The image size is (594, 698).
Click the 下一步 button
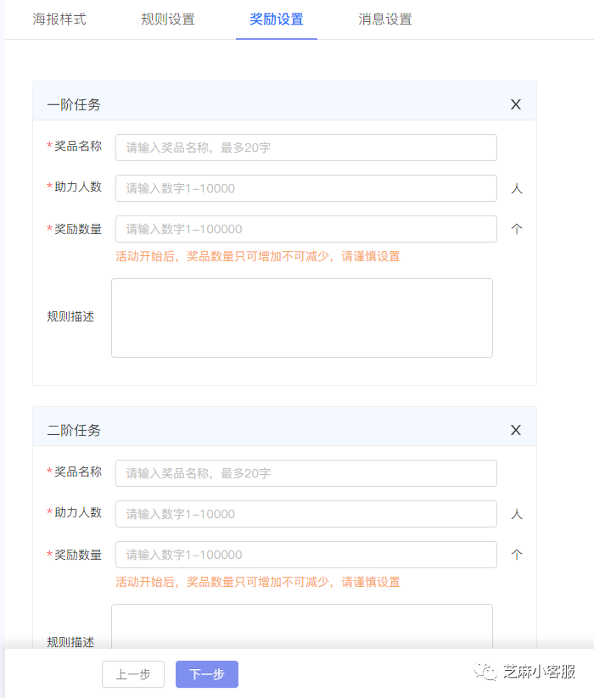207,674
